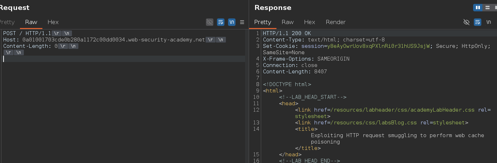This screenshot has height=163, width=497.
Task: Click the session cookie value in Set-Cookie
Action: pos(379,46)
